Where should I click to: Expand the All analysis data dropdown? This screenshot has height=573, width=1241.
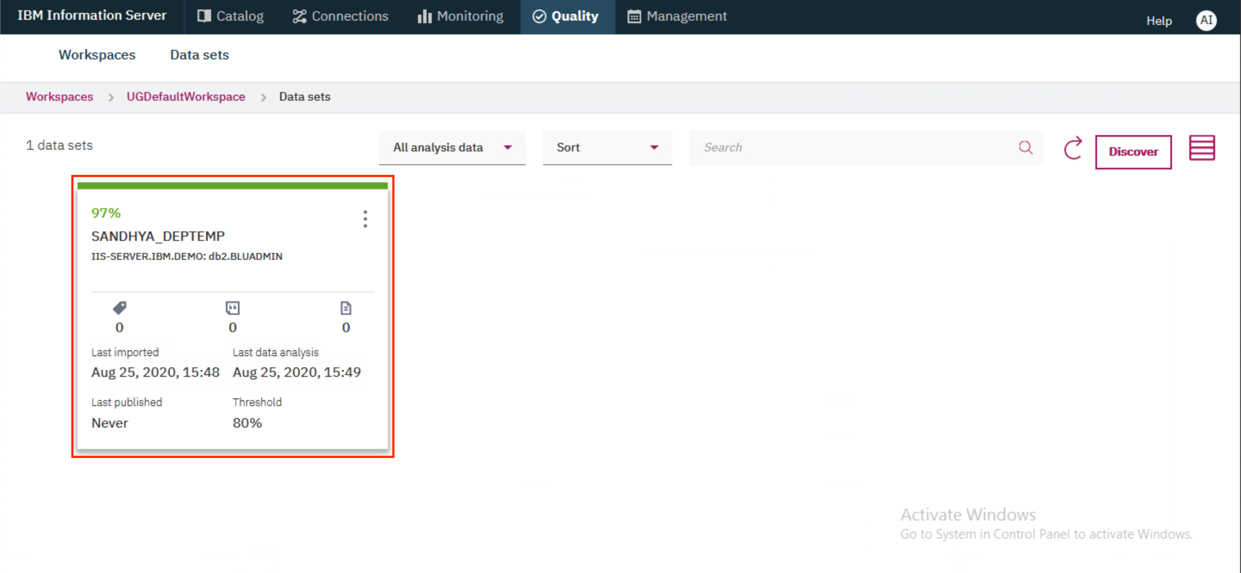click(x=452, y=148)
